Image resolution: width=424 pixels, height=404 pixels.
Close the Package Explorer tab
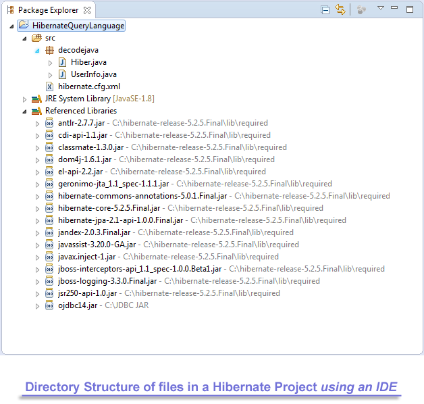click(87, 11)
